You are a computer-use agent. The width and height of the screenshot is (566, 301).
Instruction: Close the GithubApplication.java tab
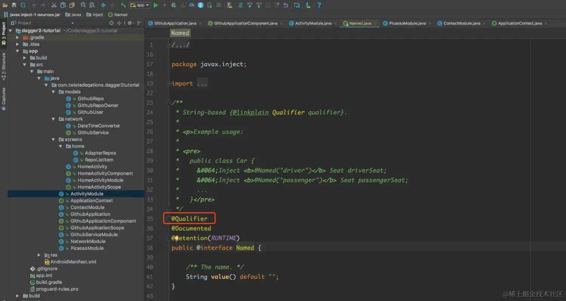(x=200, y=23)
